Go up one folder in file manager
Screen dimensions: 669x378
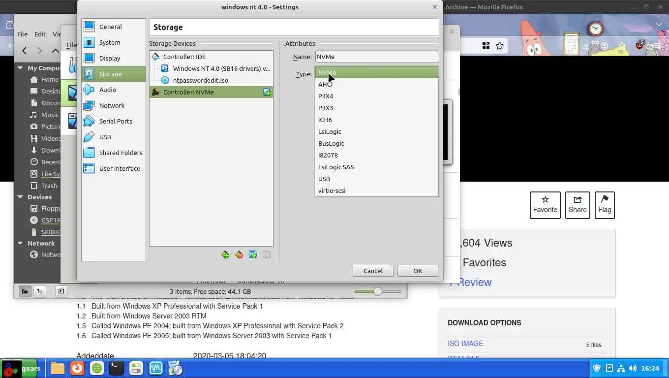click(56, 50)
